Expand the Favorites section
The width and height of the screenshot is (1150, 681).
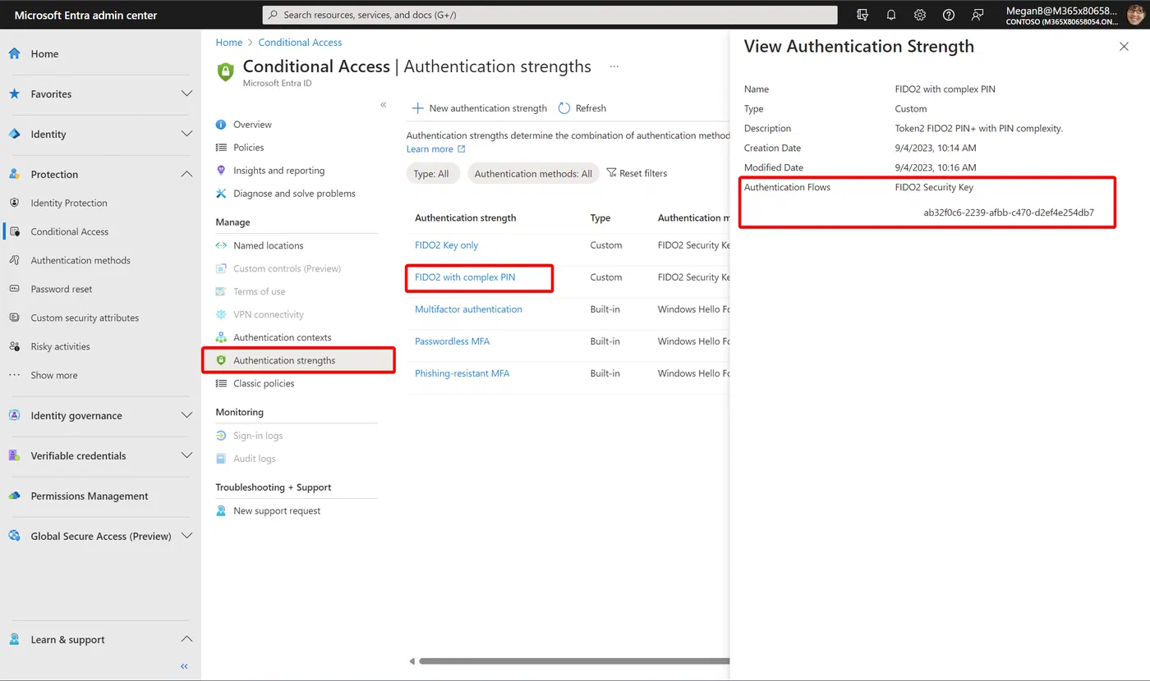[186, 94]
